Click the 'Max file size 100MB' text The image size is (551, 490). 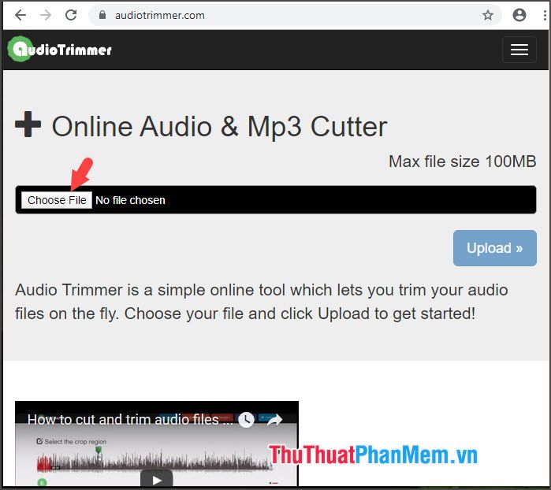point(462,161)
